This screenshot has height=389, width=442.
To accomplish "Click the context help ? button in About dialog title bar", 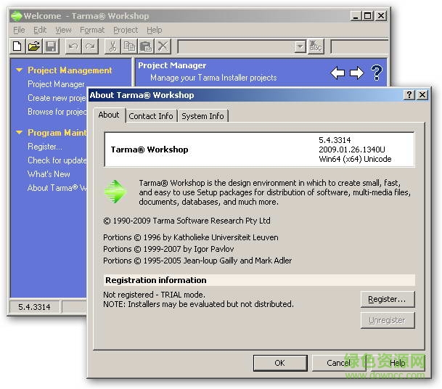I will tap(409, 95).
